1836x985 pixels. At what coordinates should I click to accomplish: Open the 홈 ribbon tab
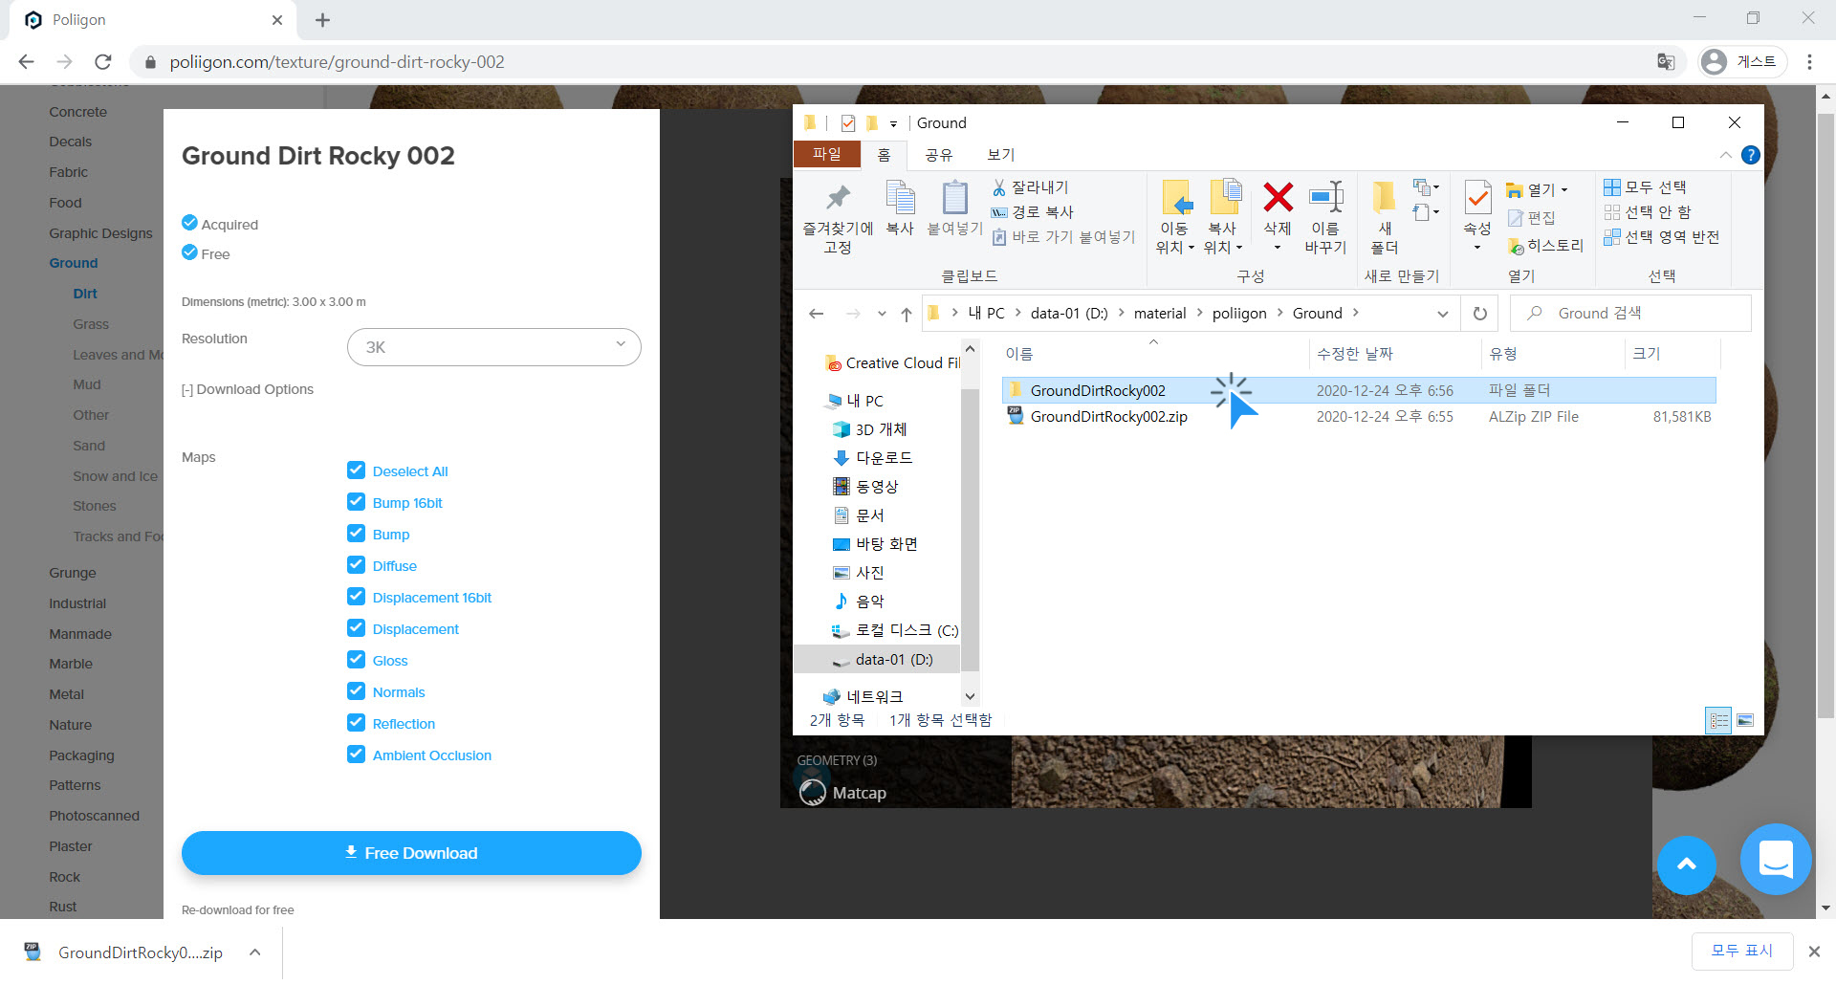[x=884, y=155]
